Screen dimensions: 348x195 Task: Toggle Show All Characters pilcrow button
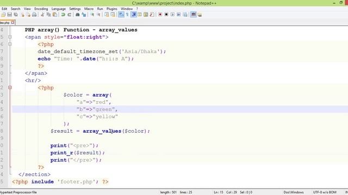pos(127,15)
